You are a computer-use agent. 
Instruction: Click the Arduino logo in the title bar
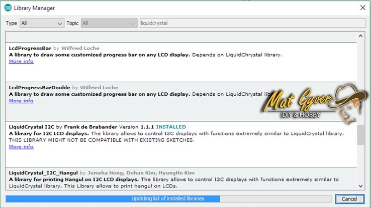(x=8, y=9)
